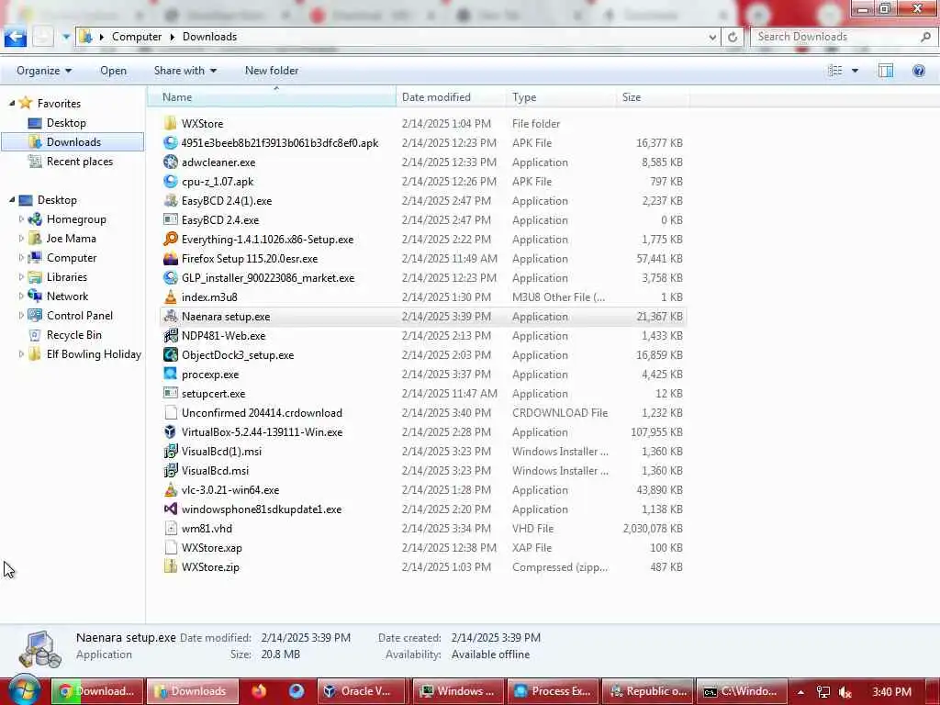Click the Change your view icon
This screenshot has height=705, width=940.
click(x=835, y=71)
